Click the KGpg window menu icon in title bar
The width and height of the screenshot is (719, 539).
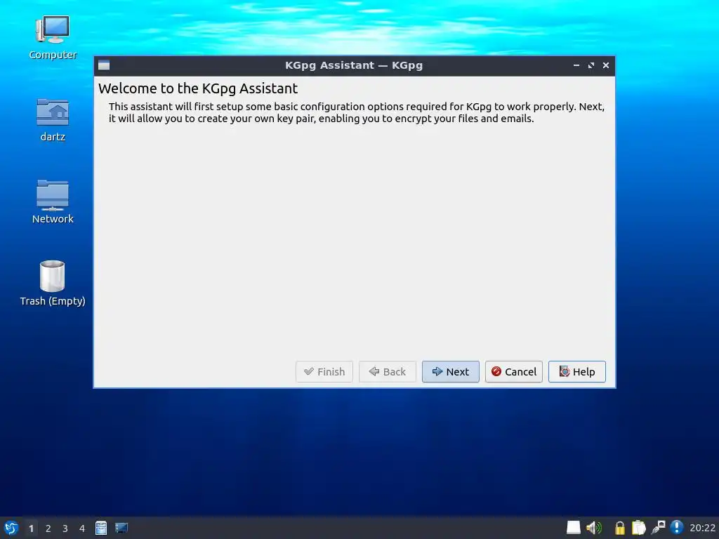(x=104, y=65)
